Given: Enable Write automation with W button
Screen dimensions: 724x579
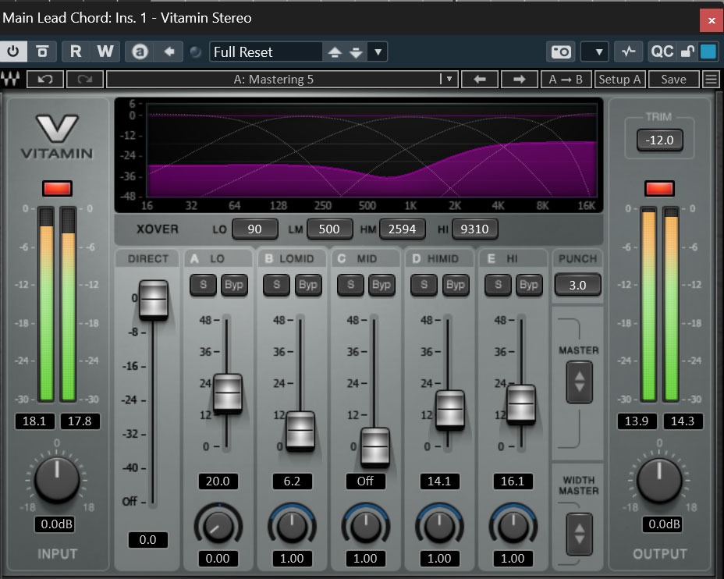Looking at the screenshot, I should click(105, 52).
